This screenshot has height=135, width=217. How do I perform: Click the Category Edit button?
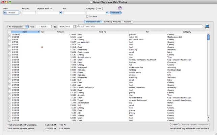pos(99,8)
